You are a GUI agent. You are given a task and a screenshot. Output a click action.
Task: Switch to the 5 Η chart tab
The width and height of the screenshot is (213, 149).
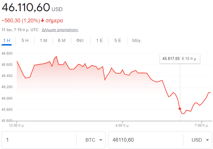click(x=25, y=41)
